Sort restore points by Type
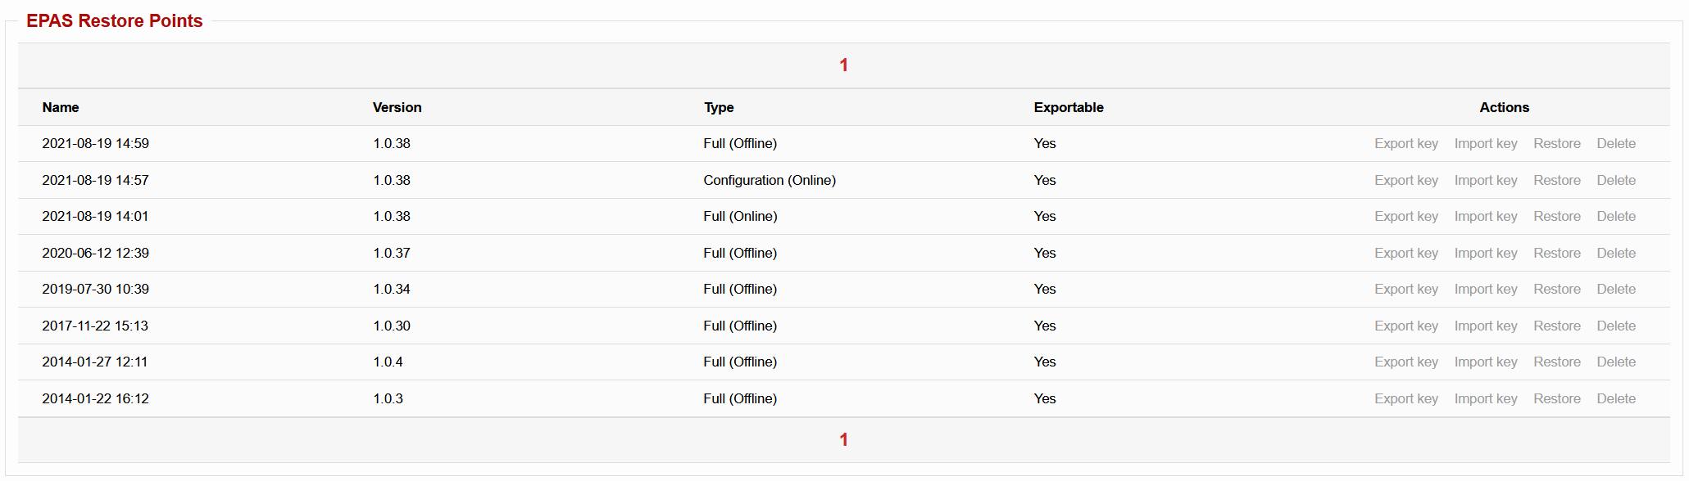 click(719, 107)
